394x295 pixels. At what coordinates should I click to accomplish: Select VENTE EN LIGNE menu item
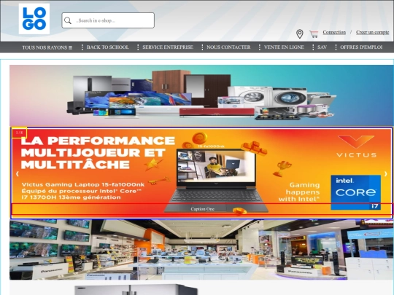click(x=284, y=47)
